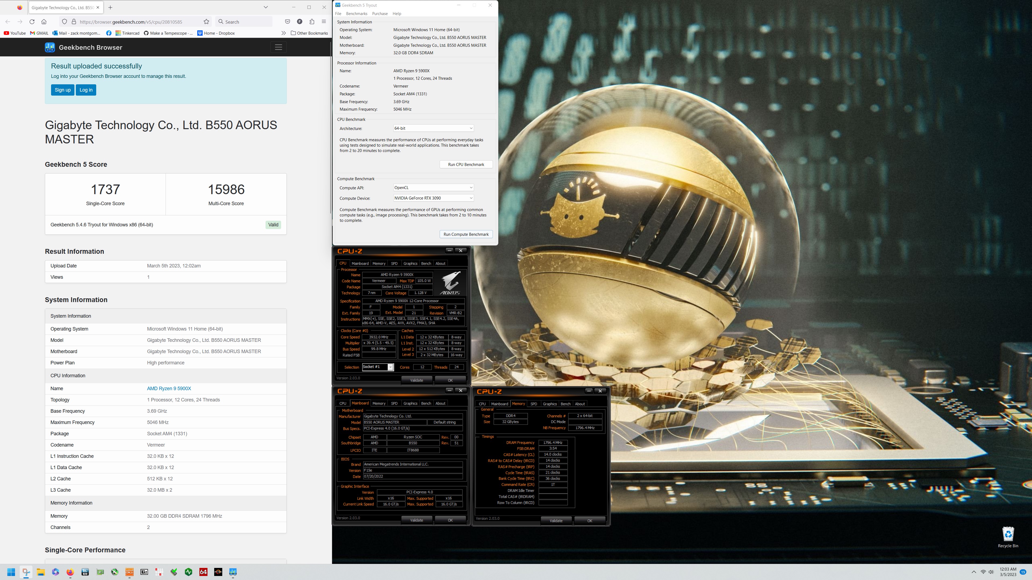Viewport: 1032px width, 580px height.
Task: Open the Firefox application menu
Action: 324,21
